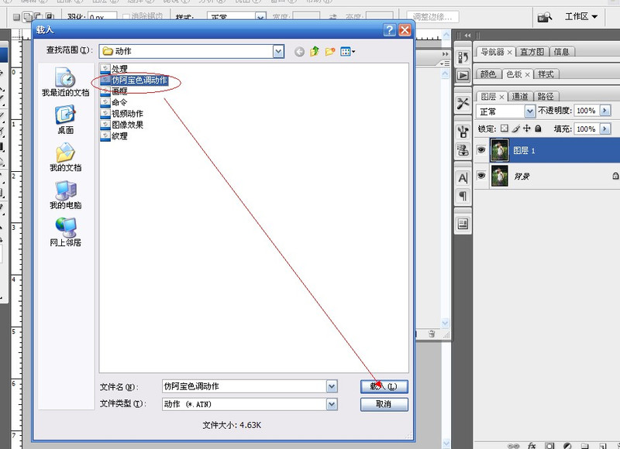The width and height of the screenshot is (620, 449).
Task: Select the new selection mode option
Action: click(x=16, y=17)
